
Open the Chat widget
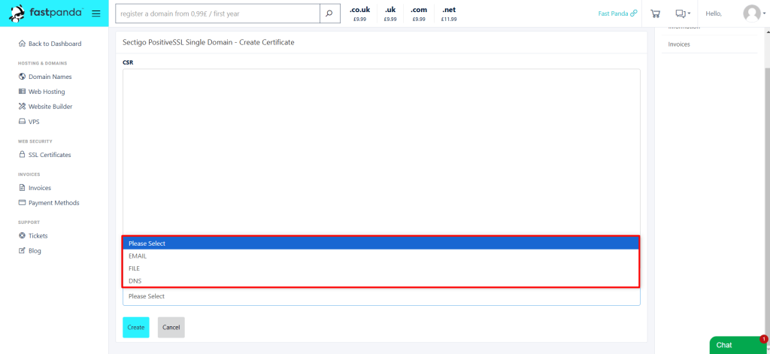(738, 345)
